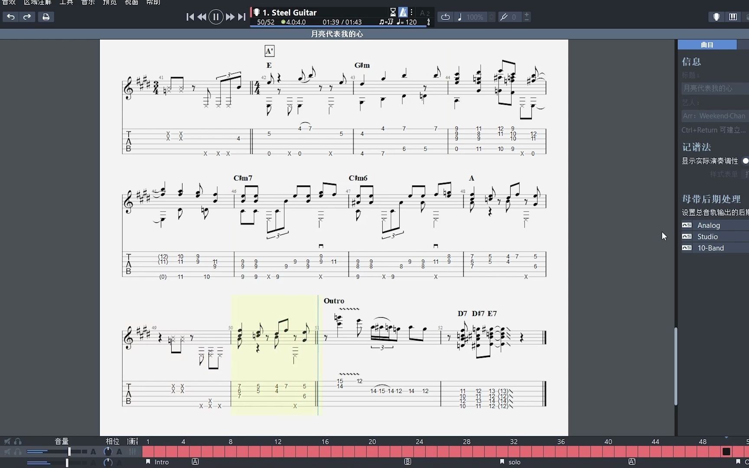Click the tuplet feel indicator before tempo
This screenshot has width=749, height=468.
point(386,22)
